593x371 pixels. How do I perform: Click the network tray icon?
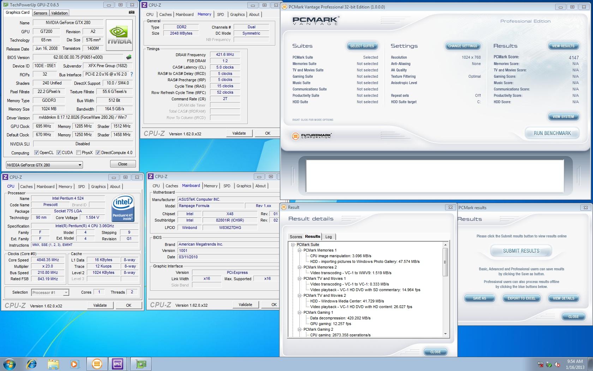point(540,364)
